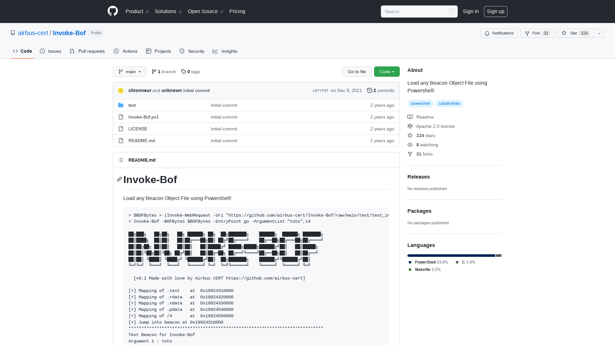Viewport: 615px width, 345px height.
Task: Click Go to file button
Action: 357,72
